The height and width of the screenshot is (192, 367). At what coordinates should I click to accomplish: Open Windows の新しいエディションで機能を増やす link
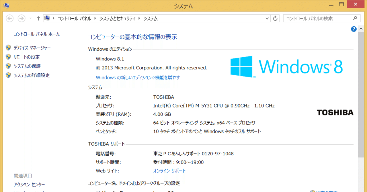point(138,77)
